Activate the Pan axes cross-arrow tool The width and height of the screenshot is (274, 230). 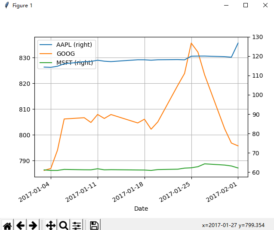[51, 225]
